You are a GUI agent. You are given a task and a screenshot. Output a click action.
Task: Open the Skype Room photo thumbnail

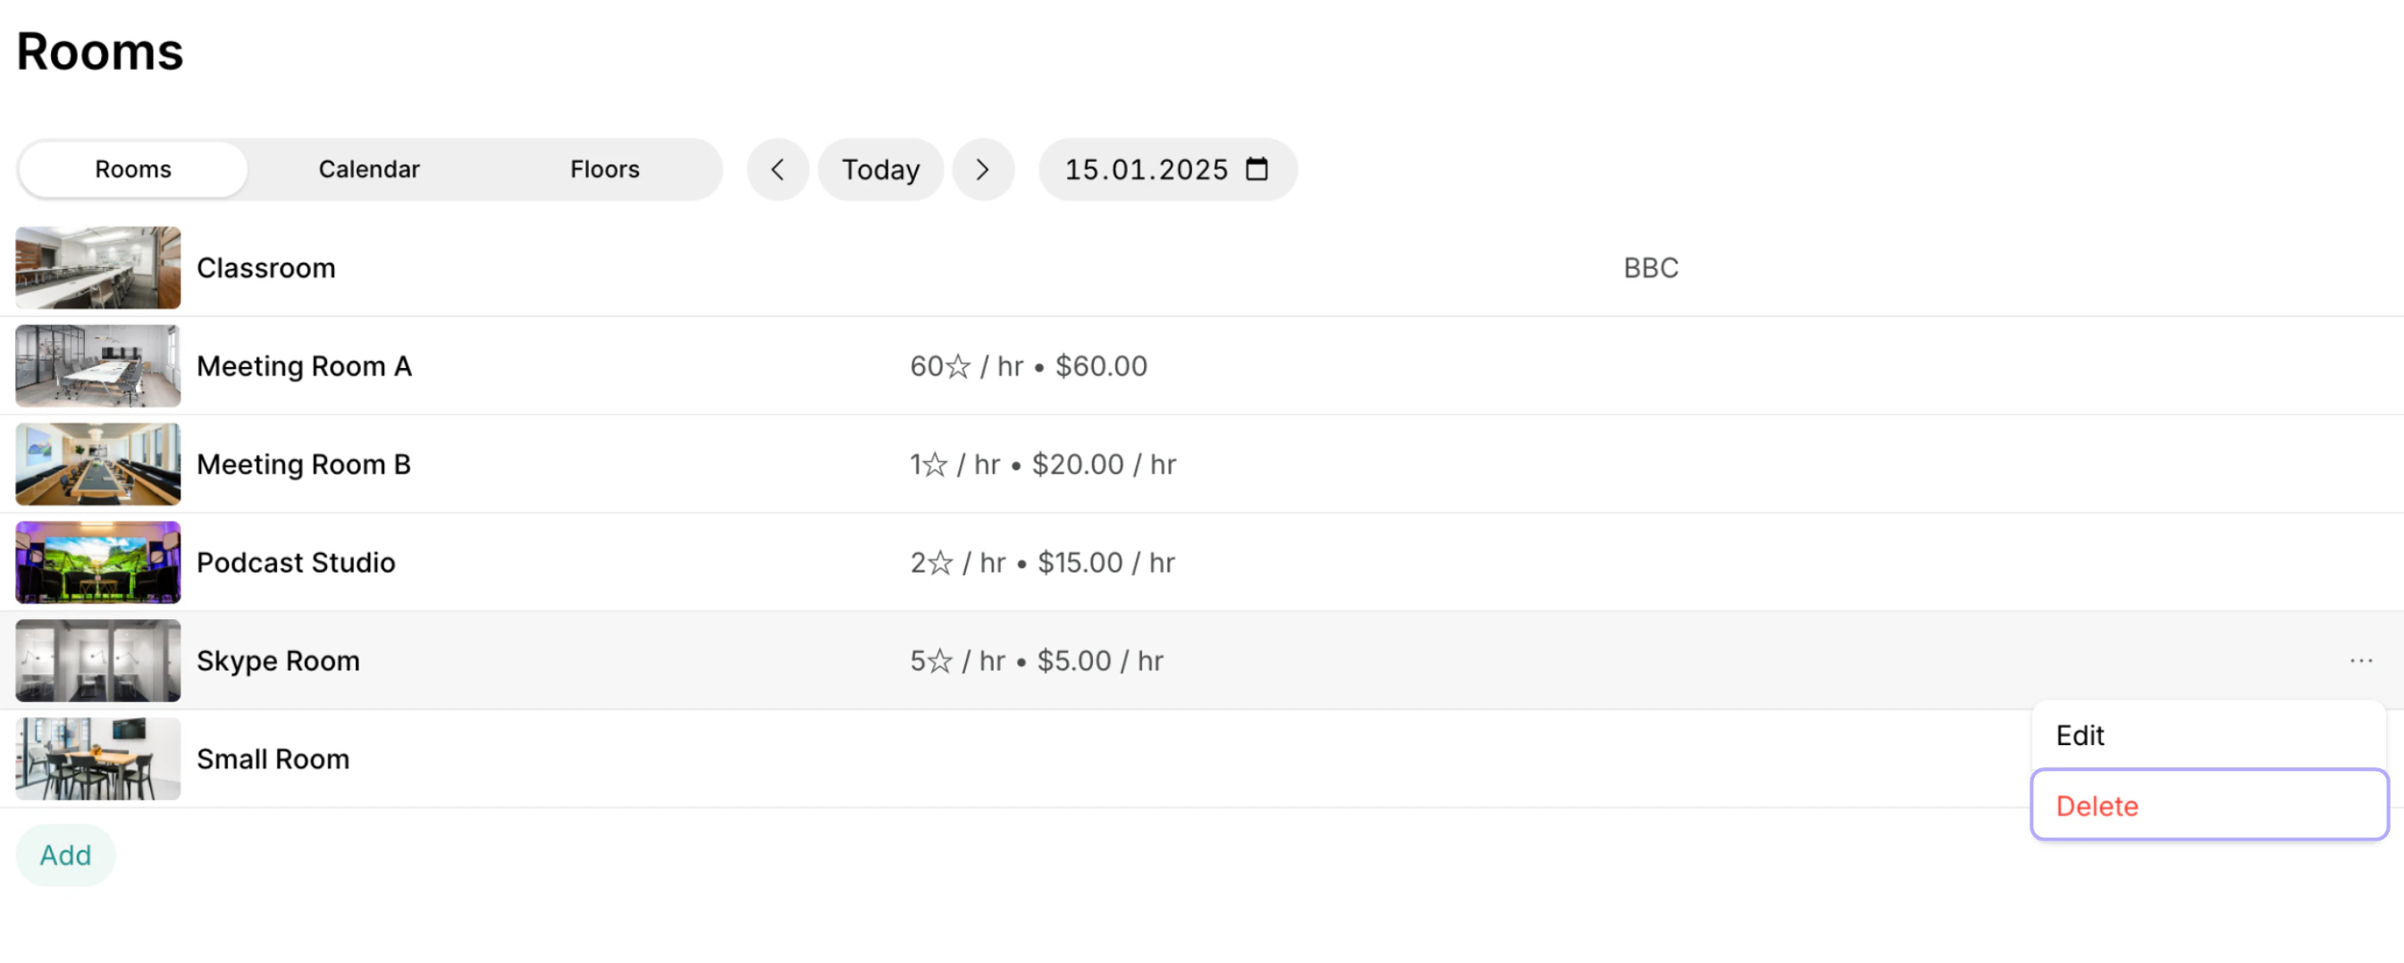tap(98, 661)
